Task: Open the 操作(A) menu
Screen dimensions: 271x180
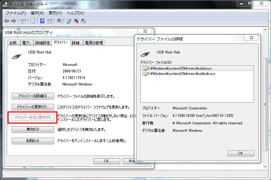Action: (x=37, y=13)
